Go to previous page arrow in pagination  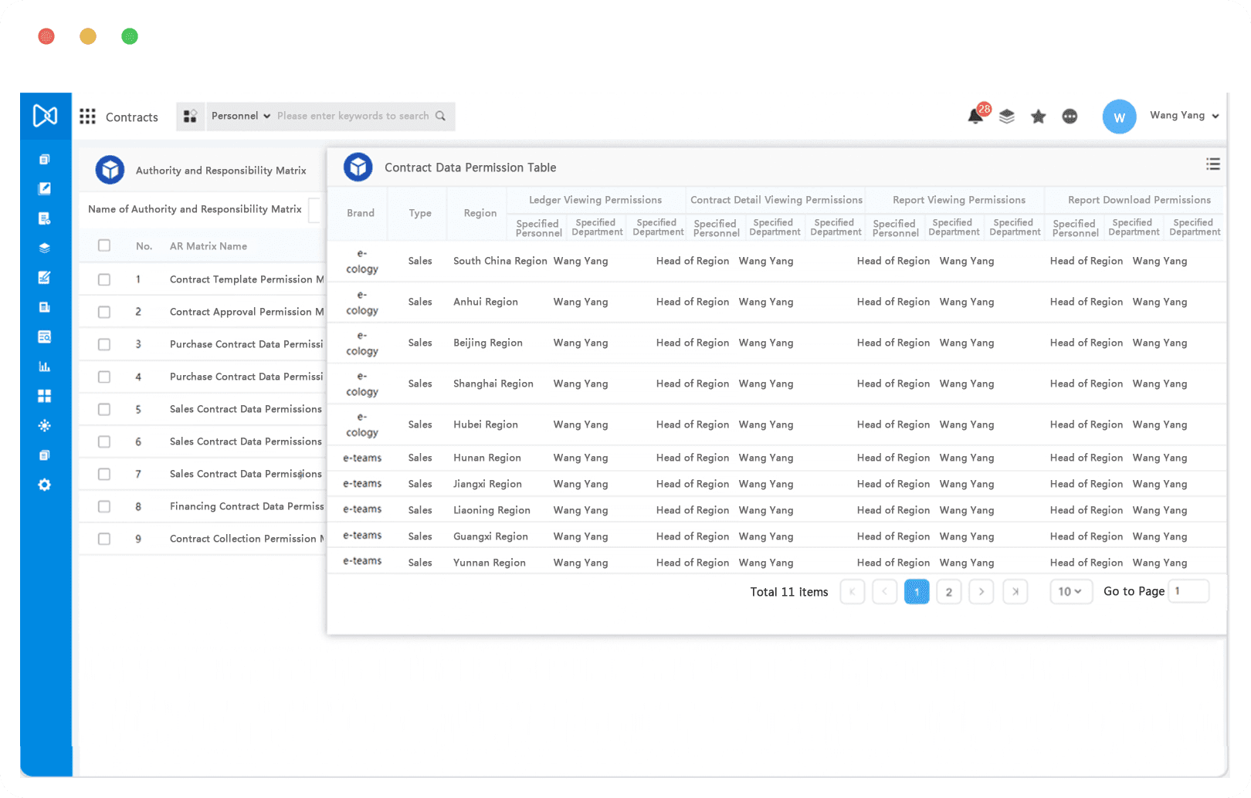[x=885, y=592]
